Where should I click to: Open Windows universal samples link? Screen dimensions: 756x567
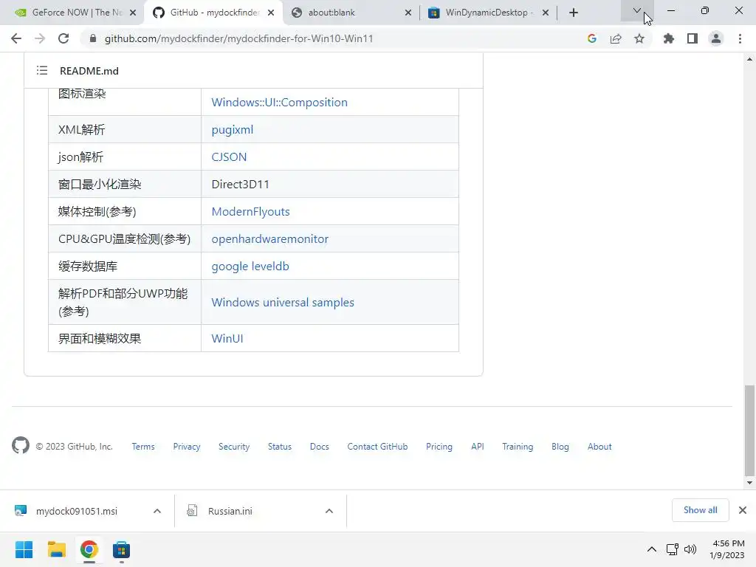(x=283, y=302)
